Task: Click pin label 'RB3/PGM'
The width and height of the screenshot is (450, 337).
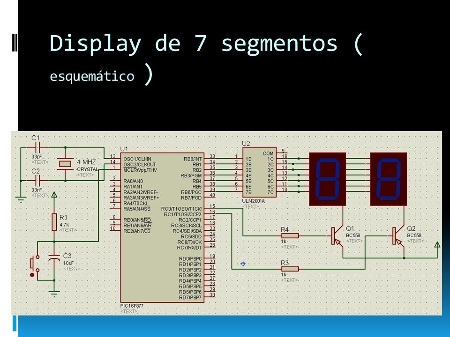Action: 191,176
